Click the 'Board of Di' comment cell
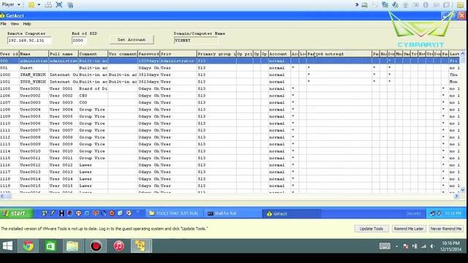 [93, 88]
